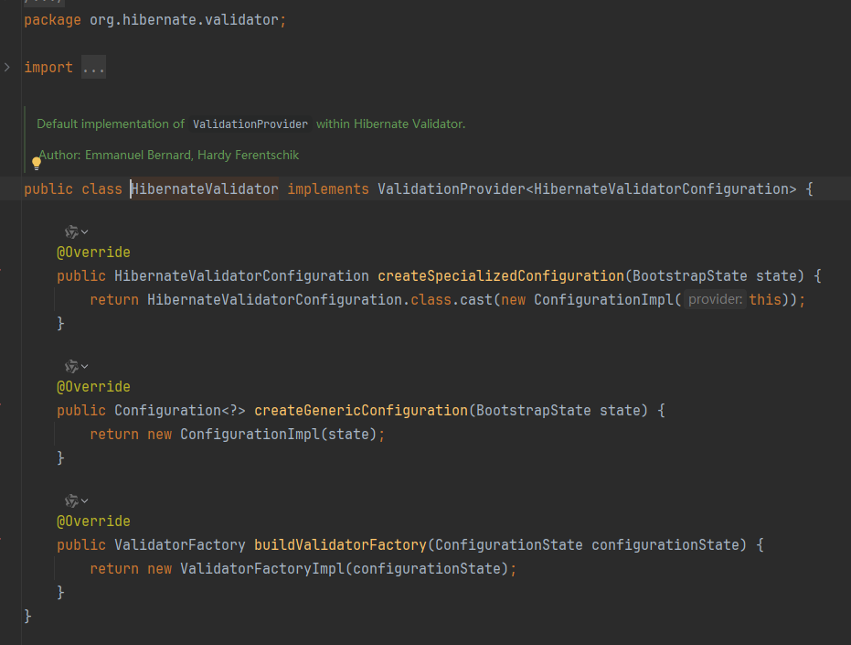The width and height of the screenshot is (851, 645).
Task: Click the Configuration<?> return type
Action: (x=180, y=410)
